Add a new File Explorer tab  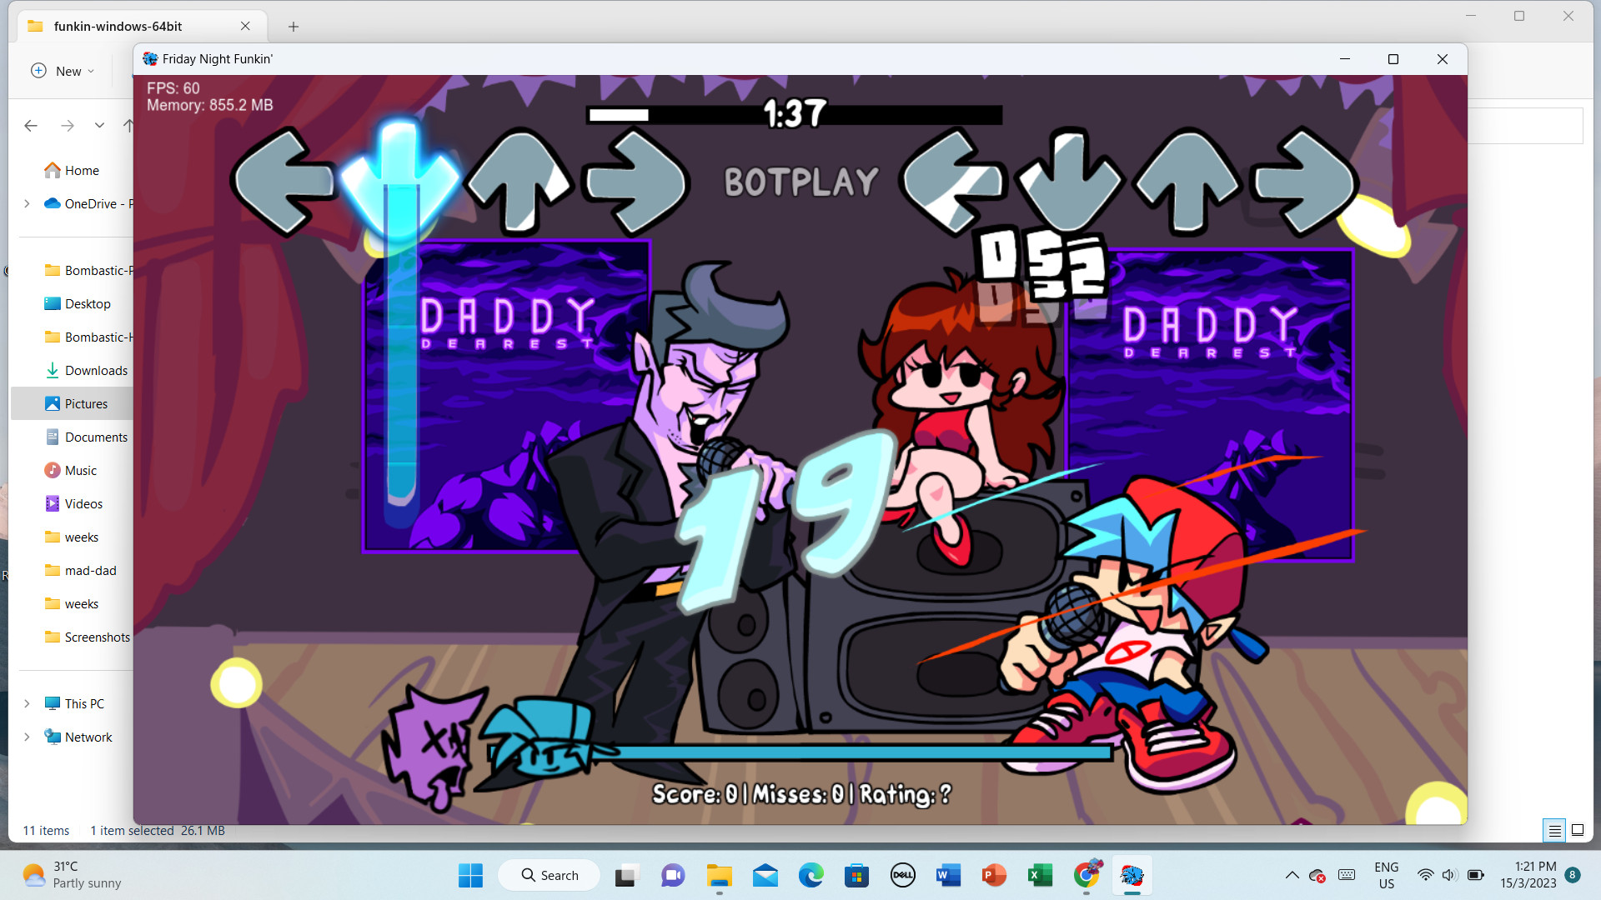click(294, 26)
